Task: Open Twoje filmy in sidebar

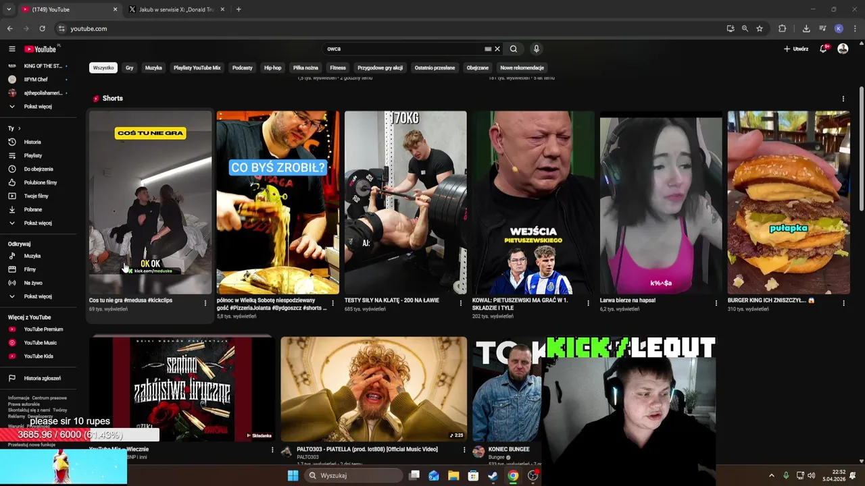Action: pos(36,196)
